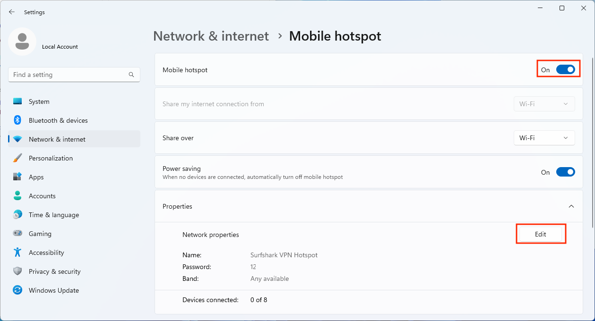Click the System monitor icon in sidebar
Viewport: 595px width, 321px height.
[17, 101]
